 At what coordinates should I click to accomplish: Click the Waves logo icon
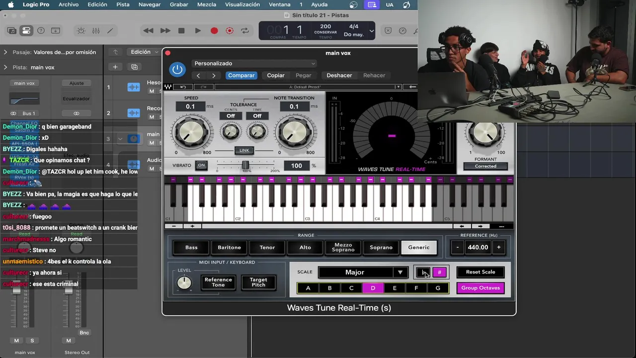tap(168, 87)
